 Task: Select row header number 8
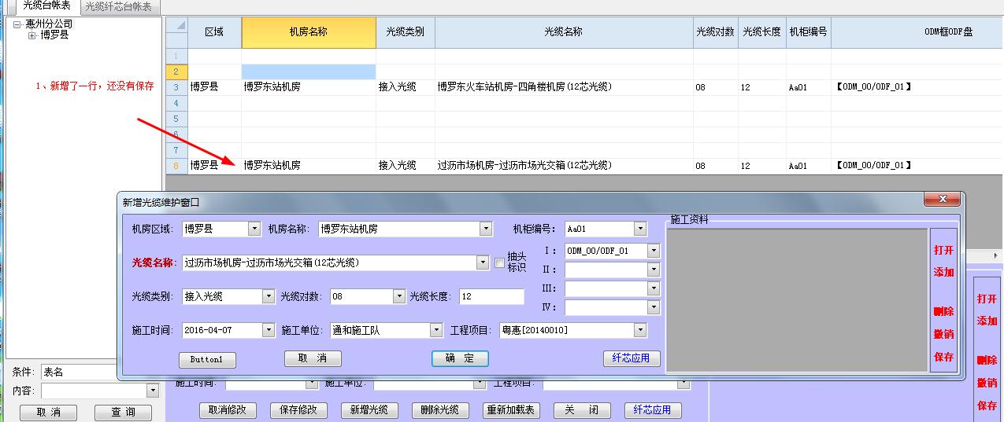point(176,166)
